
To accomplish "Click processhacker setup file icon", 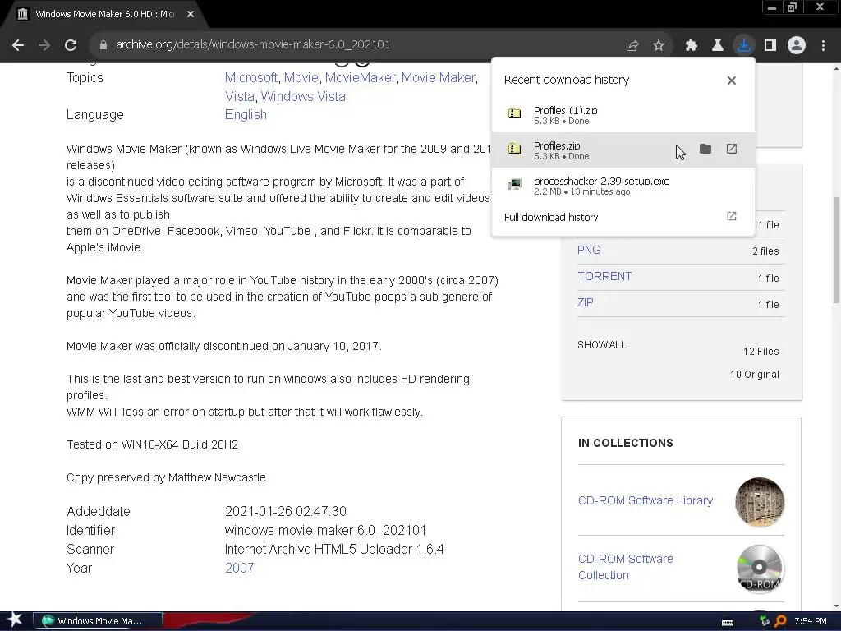I will coord(514,185).
